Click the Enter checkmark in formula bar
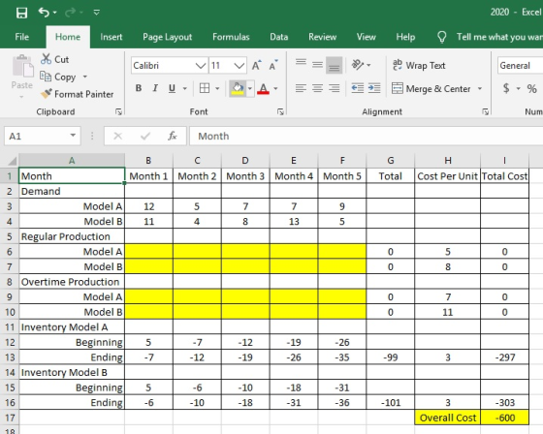 click(x=145, y=136)
